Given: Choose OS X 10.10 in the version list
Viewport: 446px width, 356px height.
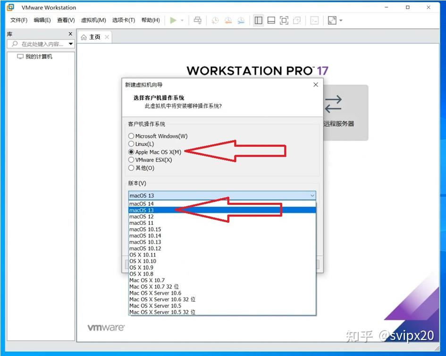Looking at the screenshot, I should (x=222, y=261).
